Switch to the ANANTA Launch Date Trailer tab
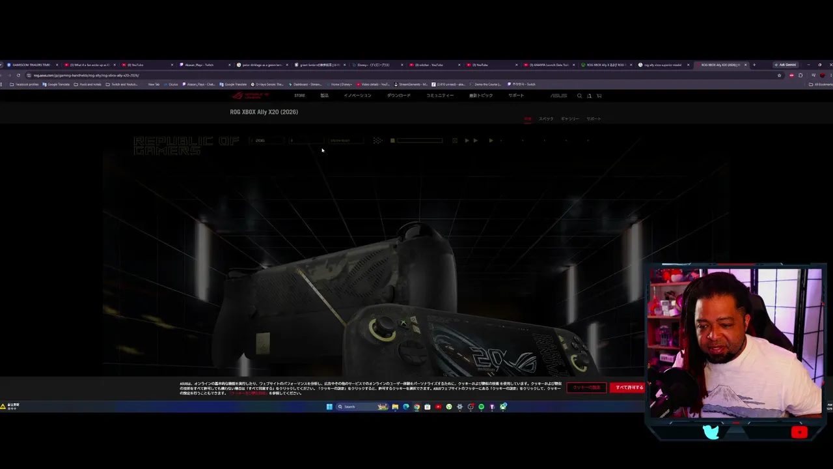Viewport: 833px width, 469px height. pos(549,64)
